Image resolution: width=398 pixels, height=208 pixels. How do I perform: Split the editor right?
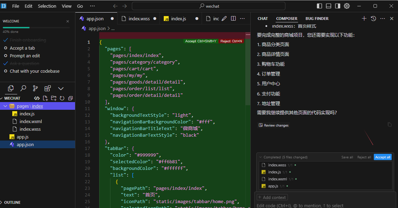(233, 19)
